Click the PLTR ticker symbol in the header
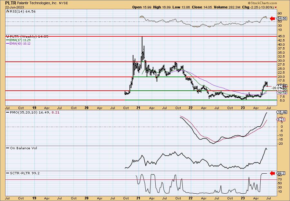This screenshot has width=290, height=201. coord(11,3)
